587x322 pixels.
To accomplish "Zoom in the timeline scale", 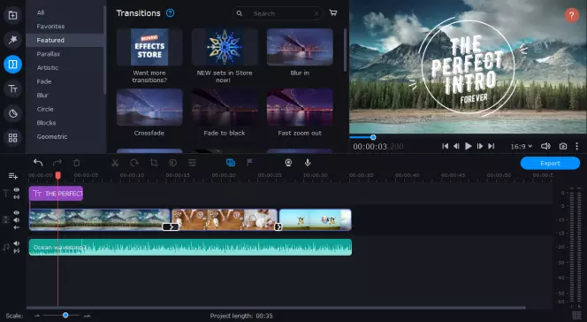I will coord(87,316).
